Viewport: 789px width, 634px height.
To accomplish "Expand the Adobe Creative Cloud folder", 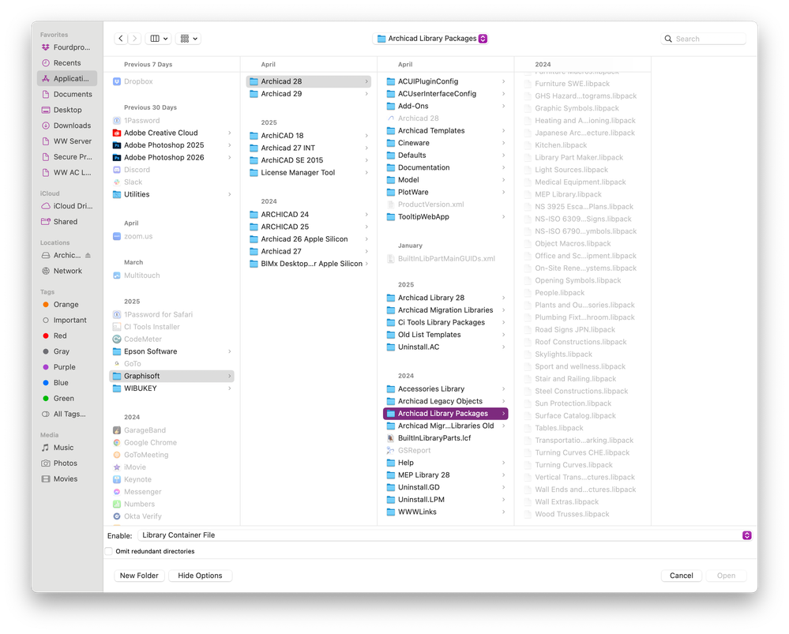I will [230, 133].
